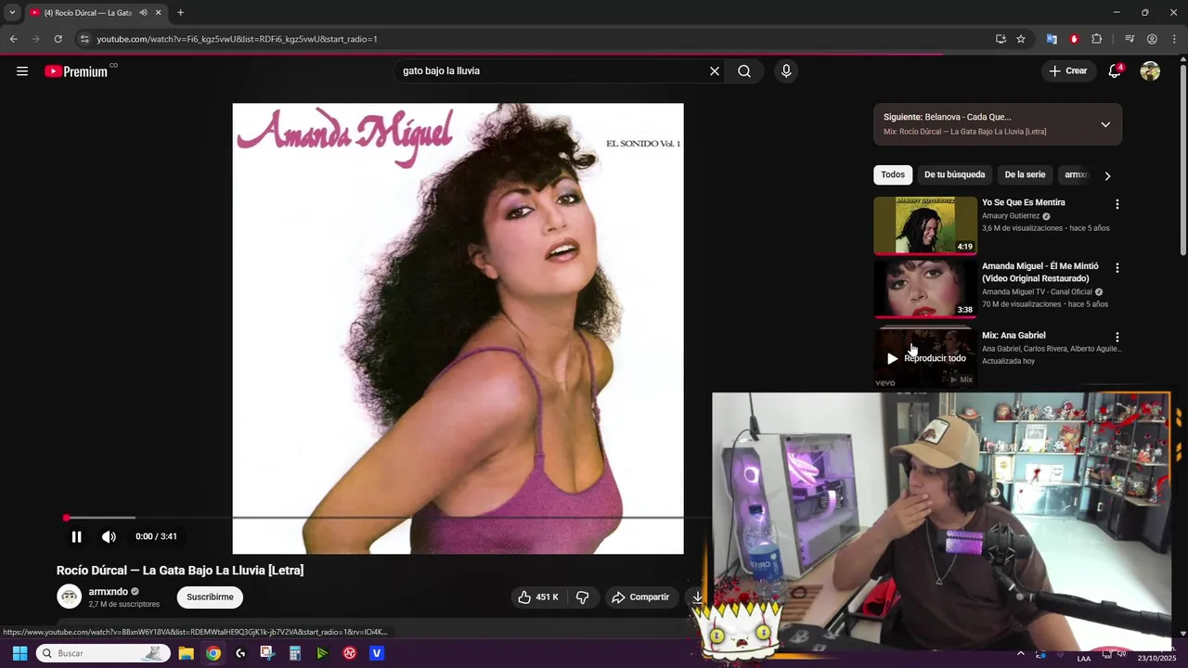Go to YouTube Premium home logo
This screenshot has width=1188, height=668.
[77, 71]
